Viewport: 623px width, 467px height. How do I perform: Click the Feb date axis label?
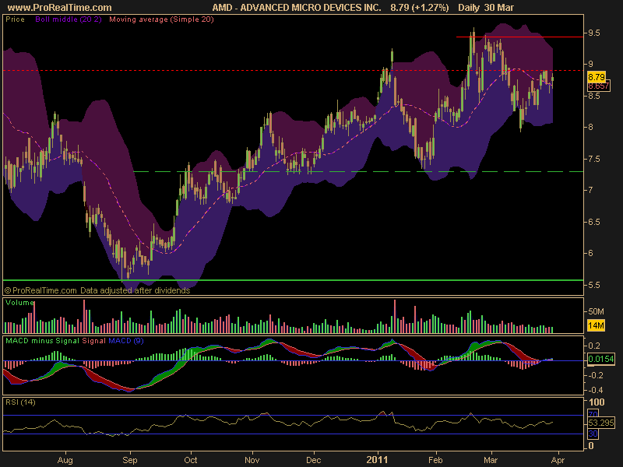coord(435,460)
